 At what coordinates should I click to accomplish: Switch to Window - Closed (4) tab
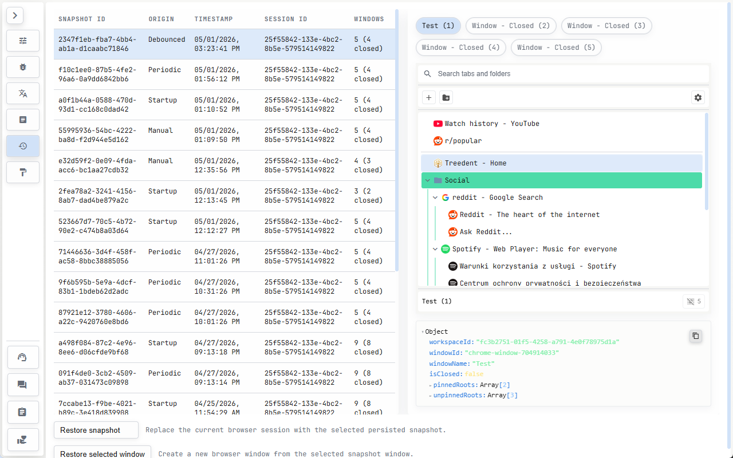(461, 48)
